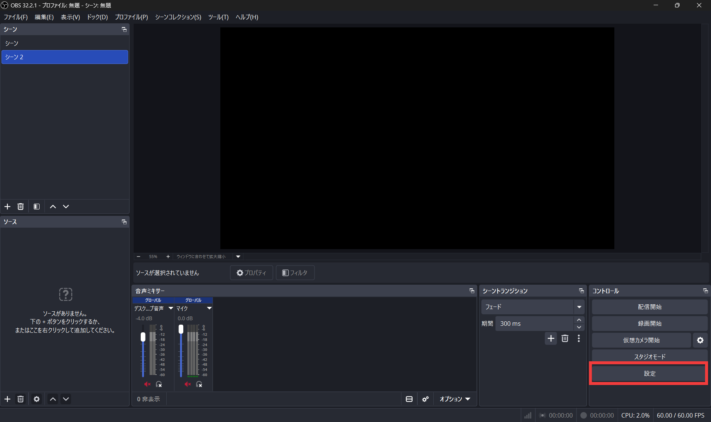
Task: Mute マイク channel speaker icon
Action: pyautogui.click(x=188, y=384)
